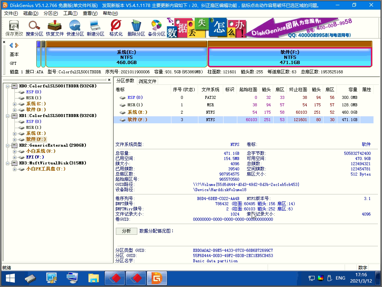Screen dimensions: 382x287
Task: Open the 备份分区 (Backup Partition) tool
Action: (x=157, y=28)
